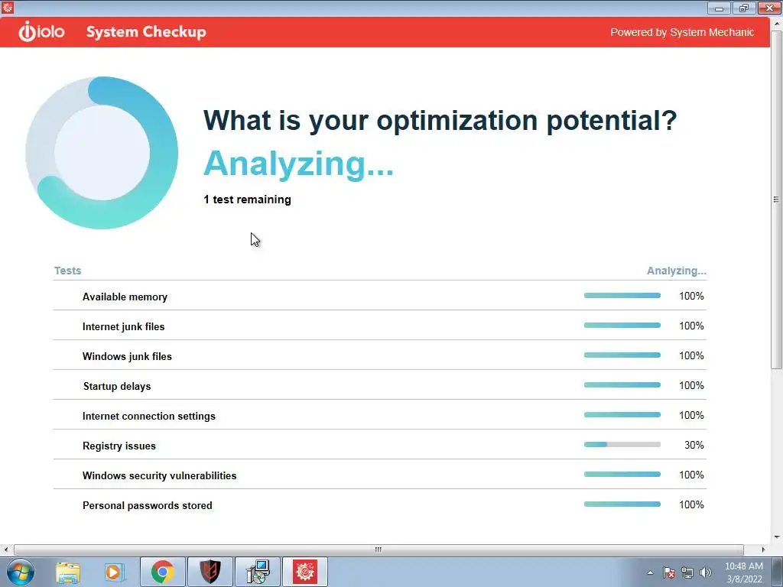Click the scroll left arrow

point(5,550)
